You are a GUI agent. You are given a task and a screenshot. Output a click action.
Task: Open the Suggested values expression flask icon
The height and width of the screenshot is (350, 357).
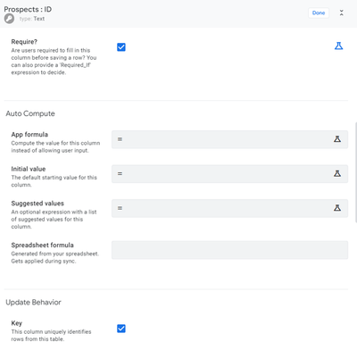(x=337, y=208)
